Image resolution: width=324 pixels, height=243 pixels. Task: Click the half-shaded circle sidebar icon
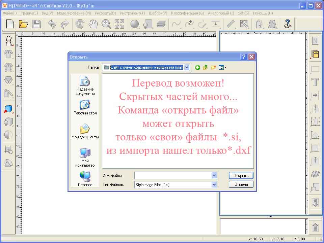8,135
